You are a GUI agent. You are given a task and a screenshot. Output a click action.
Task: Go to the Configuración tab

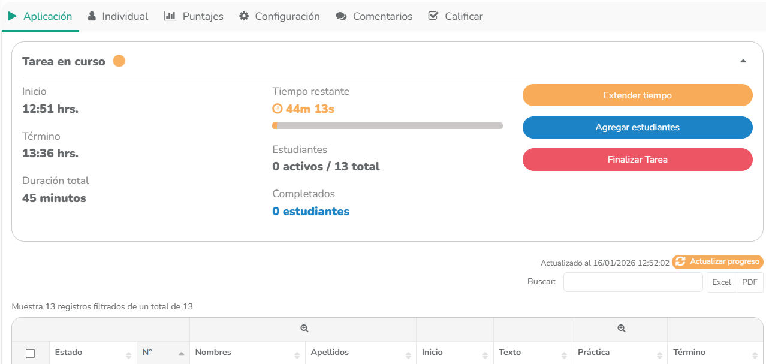pos(279,16)
